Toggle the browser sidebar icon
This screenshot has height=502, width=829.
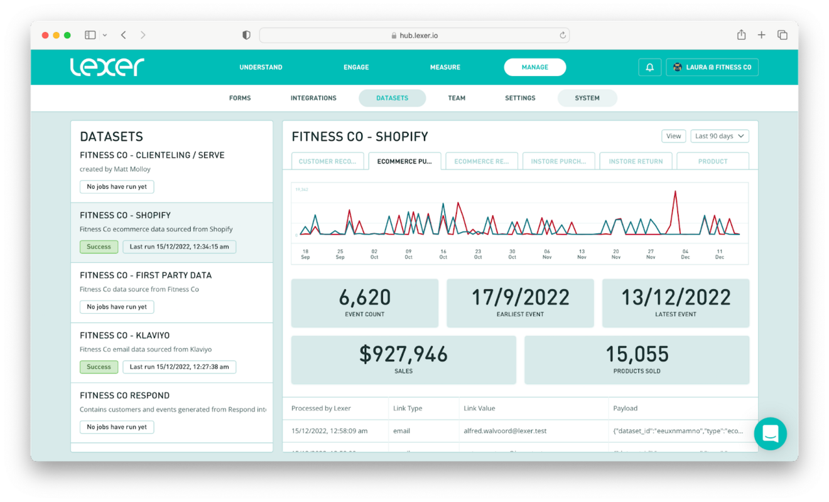[90, 35]
